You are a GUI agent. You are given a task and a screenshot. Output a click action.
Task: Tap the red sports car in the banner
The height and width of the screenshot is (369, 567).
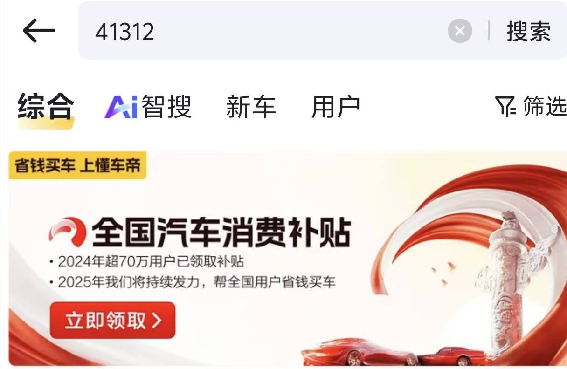coord(360,353)
